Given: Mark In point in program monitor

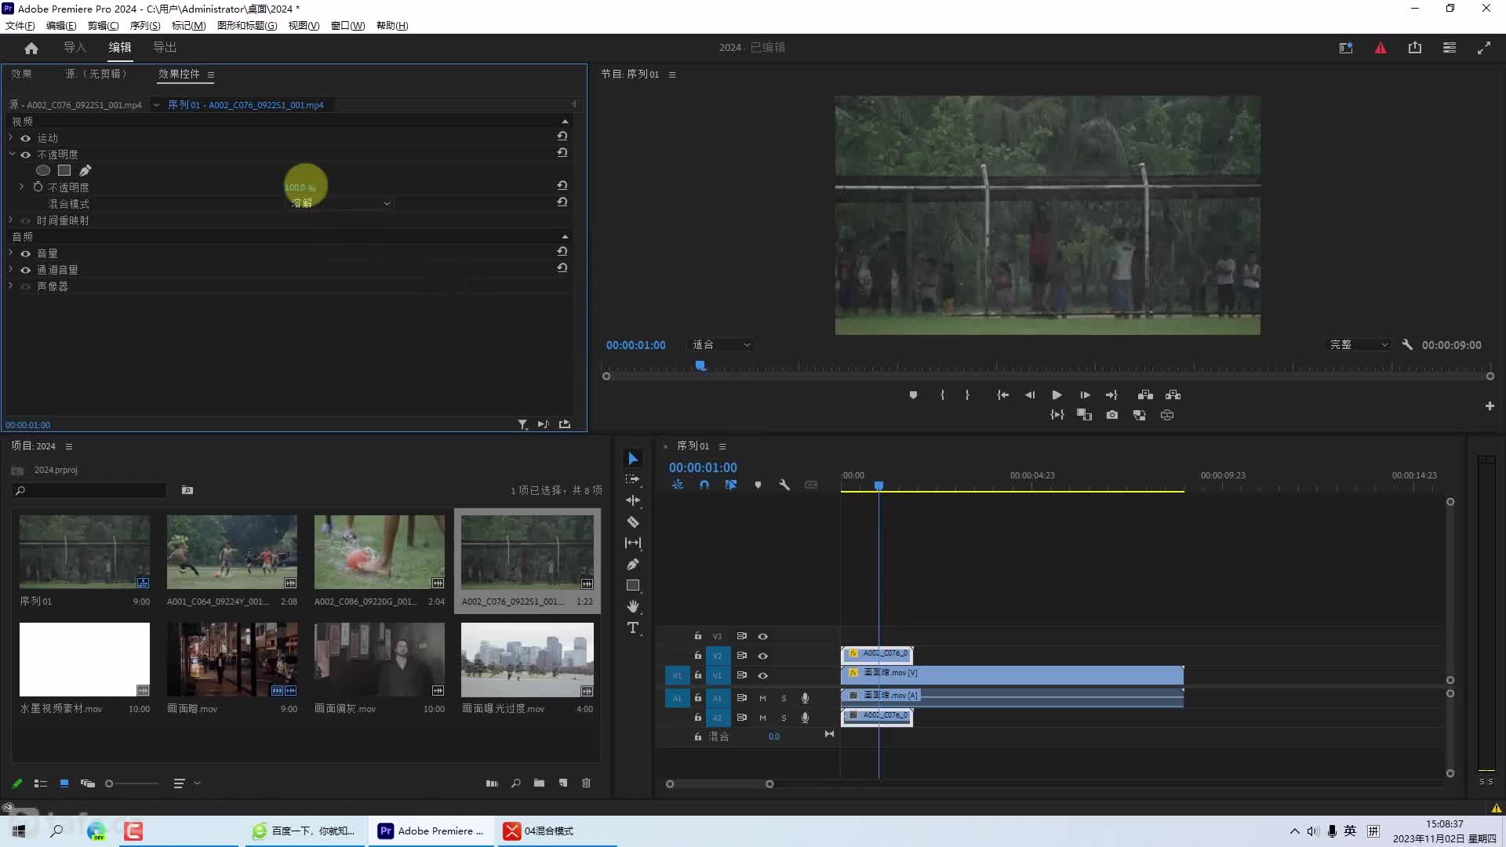Looking at the screenshot, I should click(942, 395).
